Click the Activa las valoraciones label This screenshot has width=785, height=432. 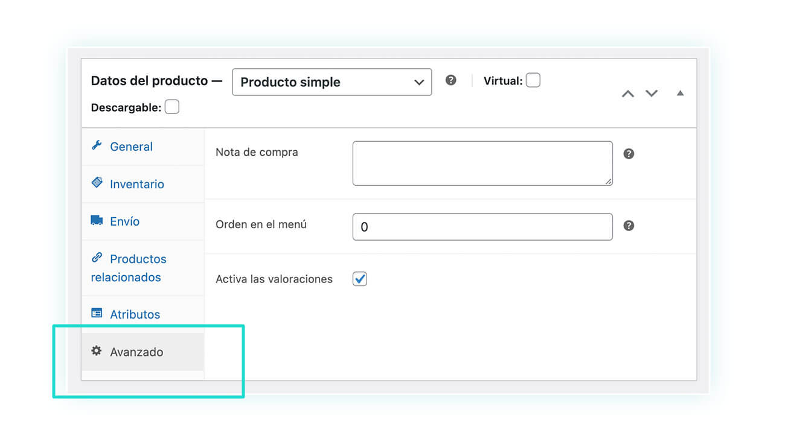click(x=274, y=279)
